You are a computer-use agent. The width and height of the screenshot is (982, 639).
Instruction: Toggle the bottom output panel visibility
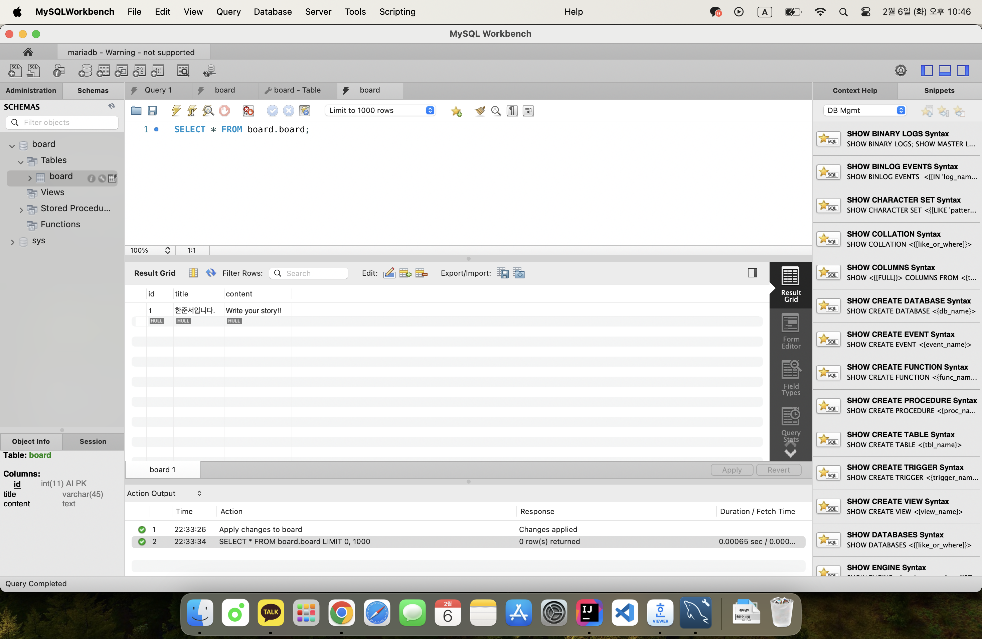(x=945, y=71)
